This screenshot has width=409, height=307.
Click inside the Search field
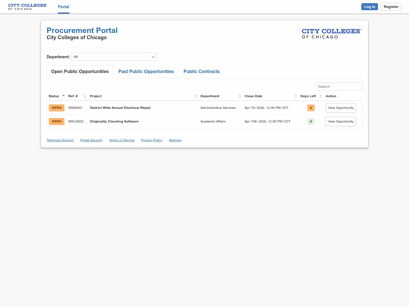339,86
